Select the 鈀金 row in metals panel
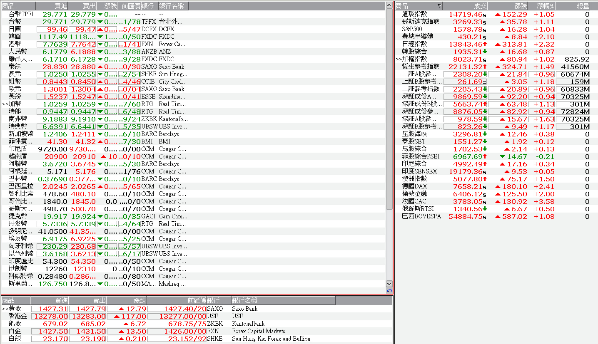598x344 pixels. click(197, 324)
